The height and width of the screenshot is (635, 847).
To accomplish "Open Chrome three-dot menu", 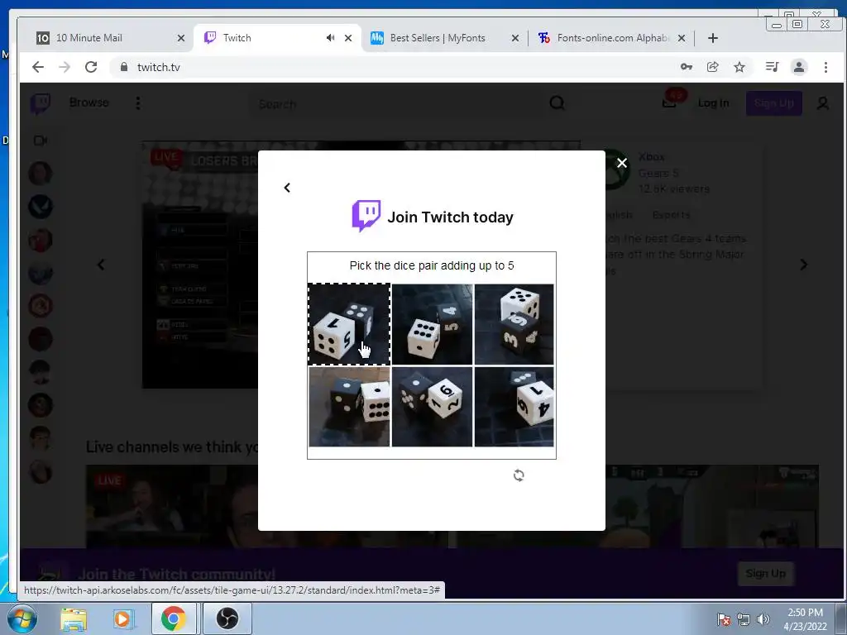I will tap(825, 67).
